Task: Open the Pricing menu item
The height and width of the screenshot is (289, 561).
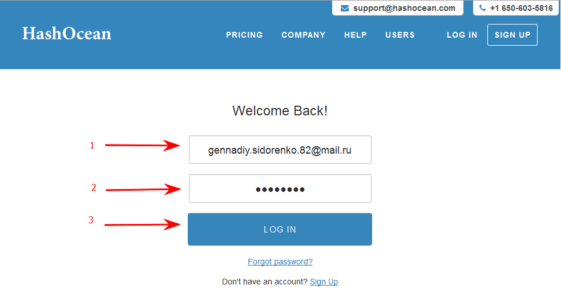Action: coord(244,35)
